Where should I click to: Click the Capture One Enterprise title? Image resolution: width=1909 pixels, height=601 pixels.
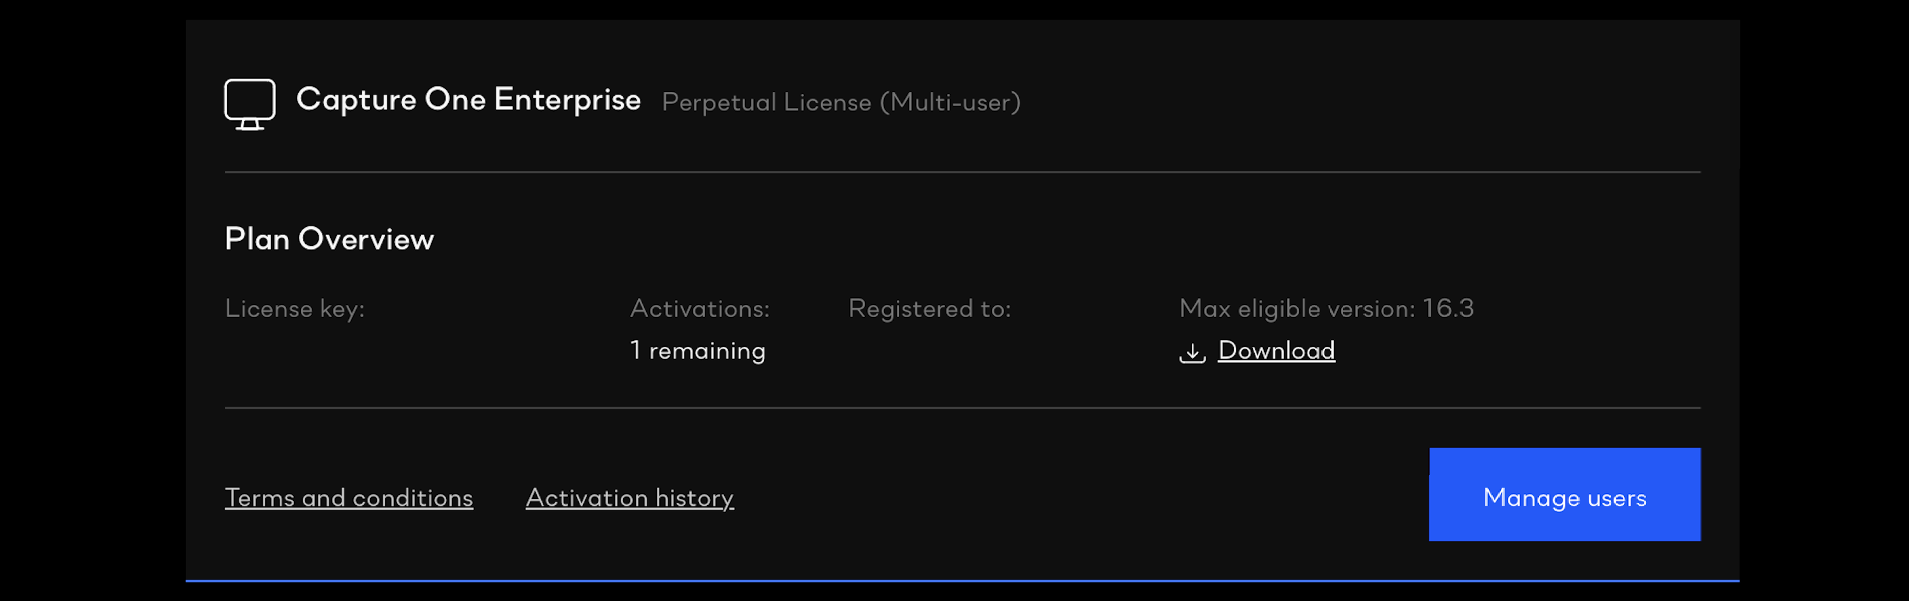(468, 100)
